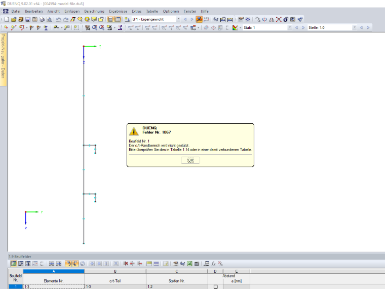Expand the Stab: 1 dropdown
The image size is (385, 289).
(x=290, y=27)
